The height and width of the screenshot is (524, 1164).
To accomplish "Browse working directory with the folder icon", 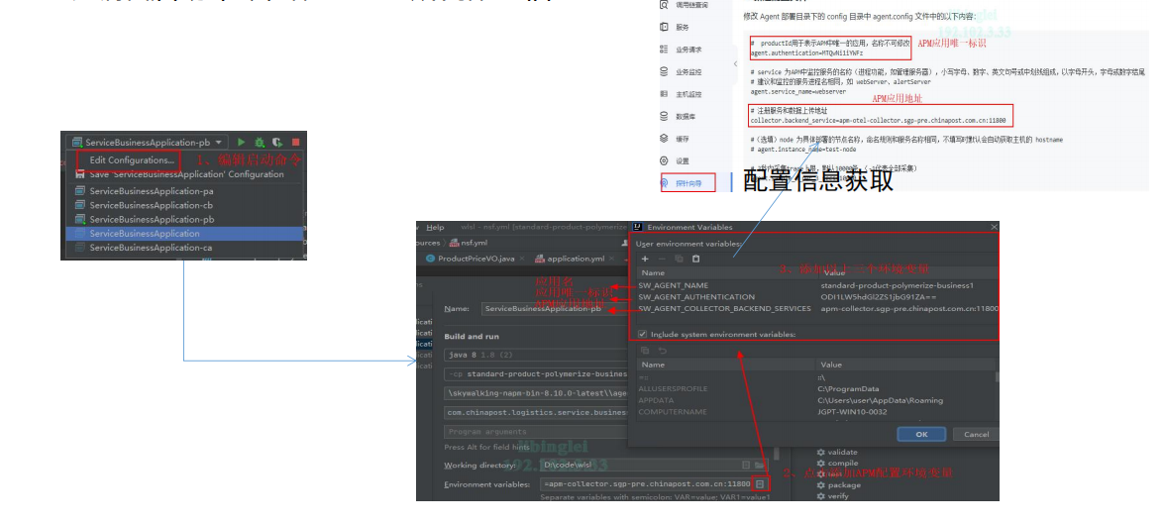I will point(760,465).
